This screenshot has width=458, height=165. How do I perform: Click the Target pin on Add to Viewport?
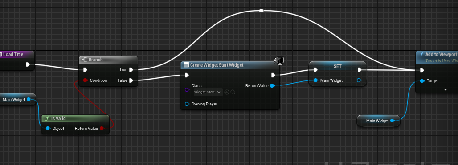tap(422, 81)
